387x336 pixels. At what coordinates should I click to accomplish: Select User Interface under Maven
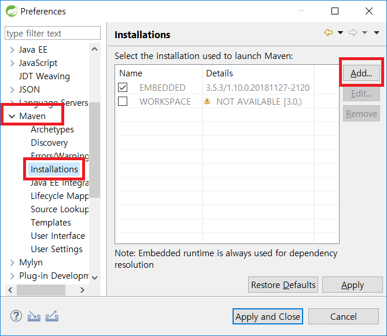tap(58, 236)
